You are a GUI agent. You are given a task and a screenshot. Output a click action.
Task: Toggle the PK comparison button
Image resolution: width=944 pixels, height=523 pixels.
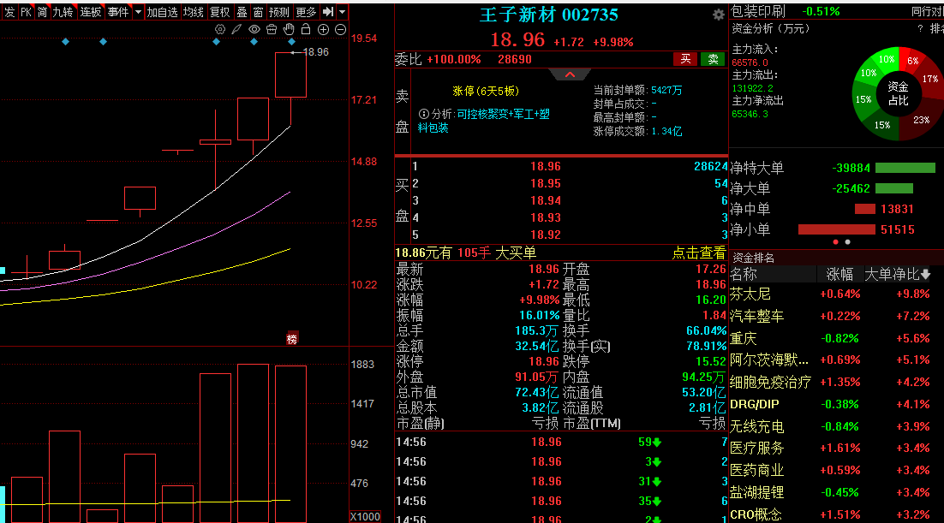tap(26, 12)
